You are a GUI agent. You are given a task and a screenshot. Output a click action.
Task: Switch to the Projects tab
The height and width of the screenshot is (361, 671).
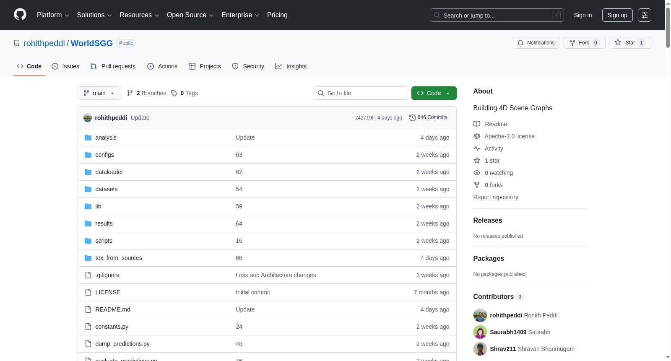[205, 66]
